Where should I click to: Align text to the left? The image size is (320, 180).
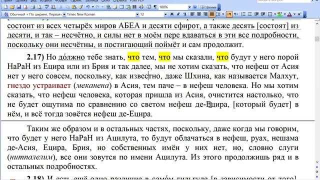[192, 14]
